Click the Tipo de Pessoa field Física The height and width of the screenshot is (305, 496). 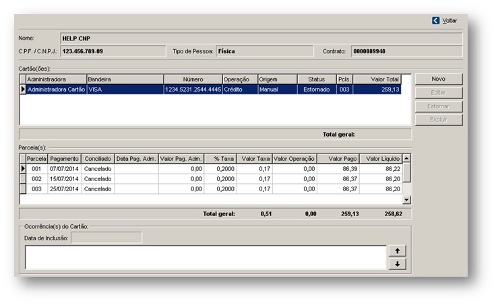(265, 51)
